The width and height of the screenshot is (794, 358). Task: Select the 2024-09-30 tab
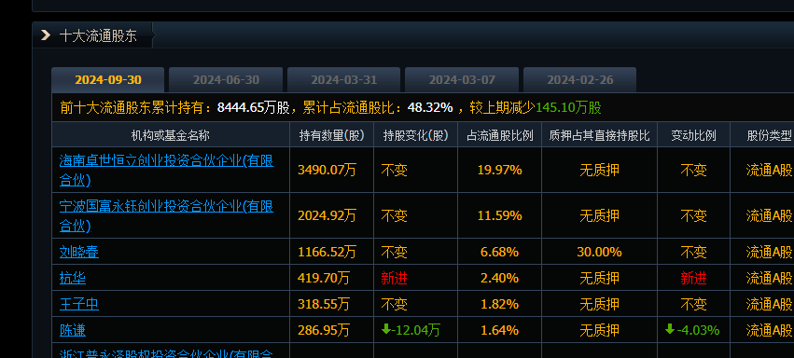[108, 80]
